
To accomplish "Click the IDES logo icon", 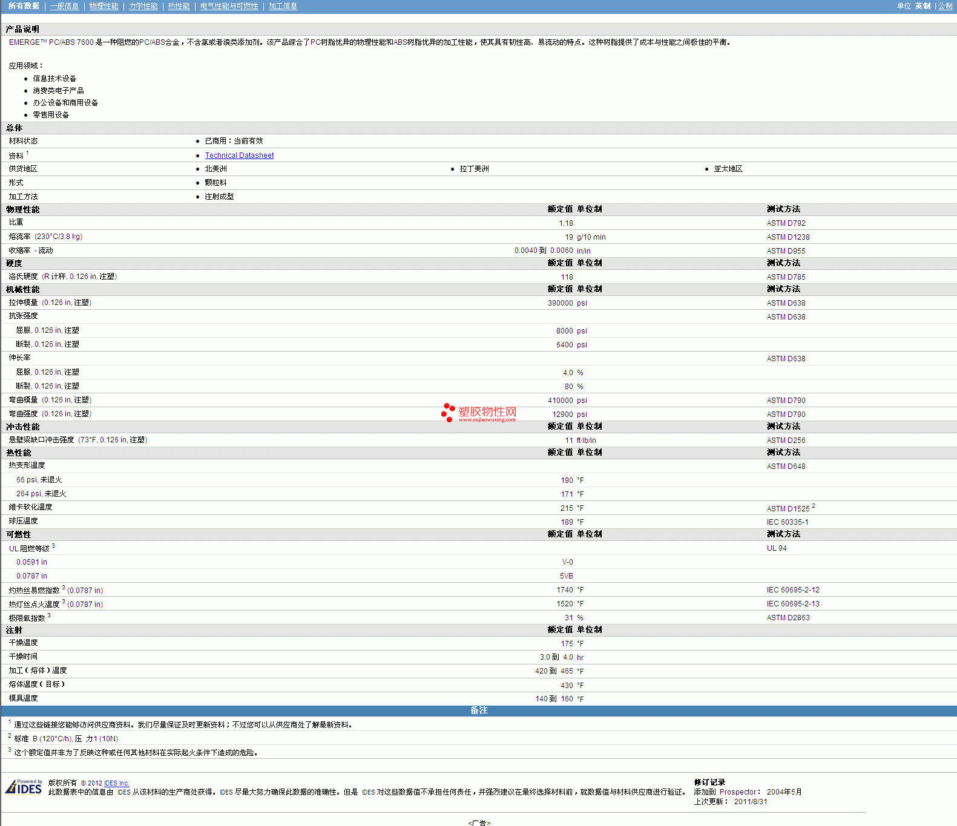I will pos(24,787).
